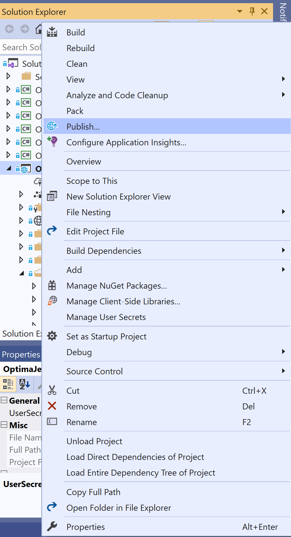Viewport: 291px width, 537px height.
Task: Click the Edit Project File arrow icon
Action: tap(52, 231)
